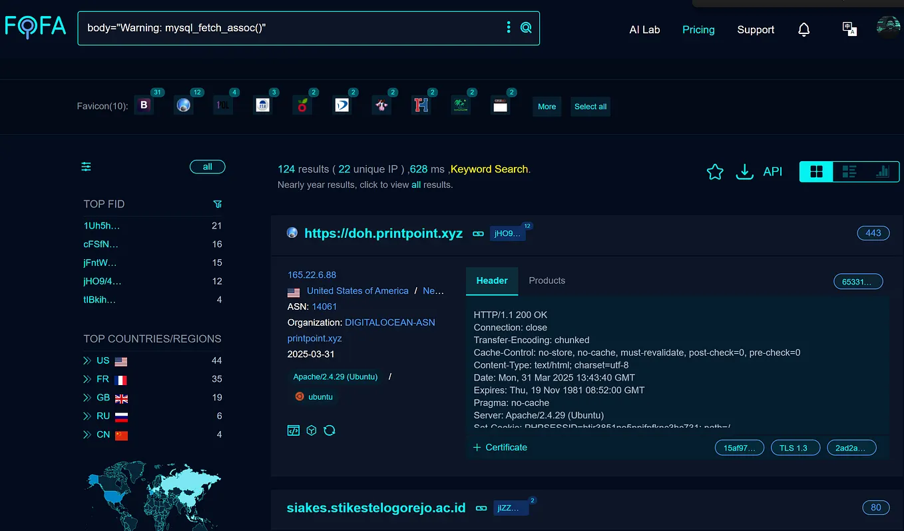
Task: Expand the Certificate section
Action: point(500,447)
